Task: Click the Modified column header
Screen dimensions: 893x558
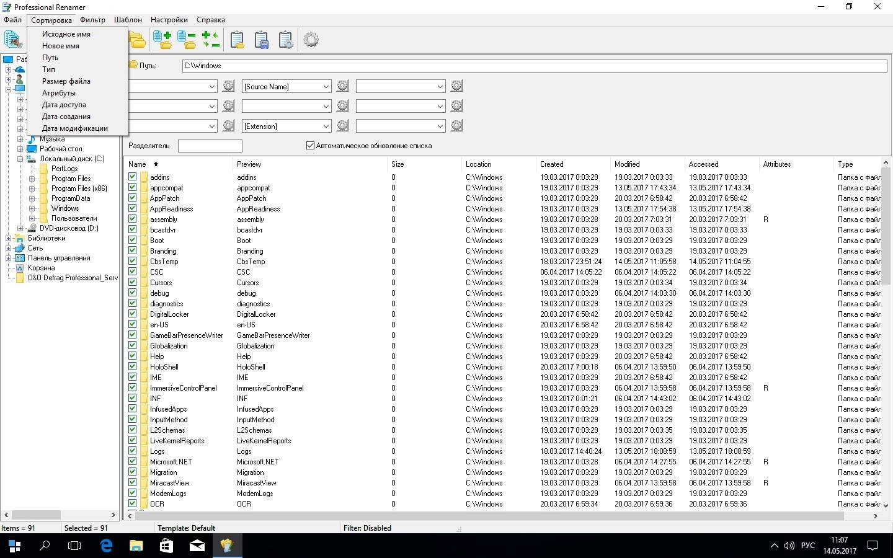Action: click(648, 164)
